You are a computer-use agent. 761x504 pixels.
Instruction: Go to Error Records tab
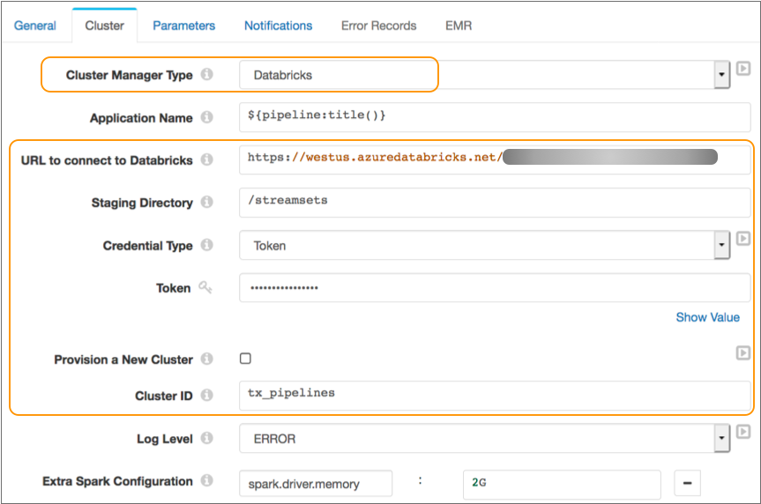[378, 26]
